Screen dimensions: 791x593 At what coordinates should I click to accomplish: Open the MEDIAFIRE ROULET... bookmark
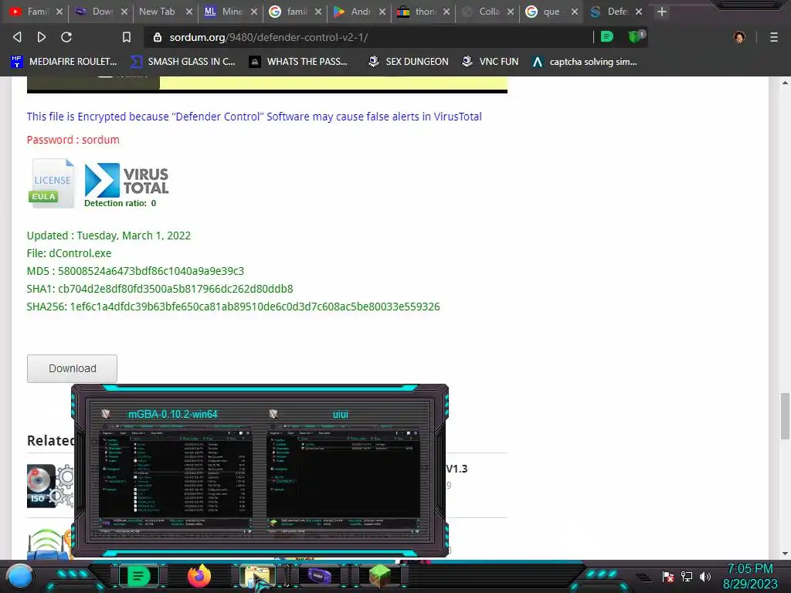[x=64, y=62]
